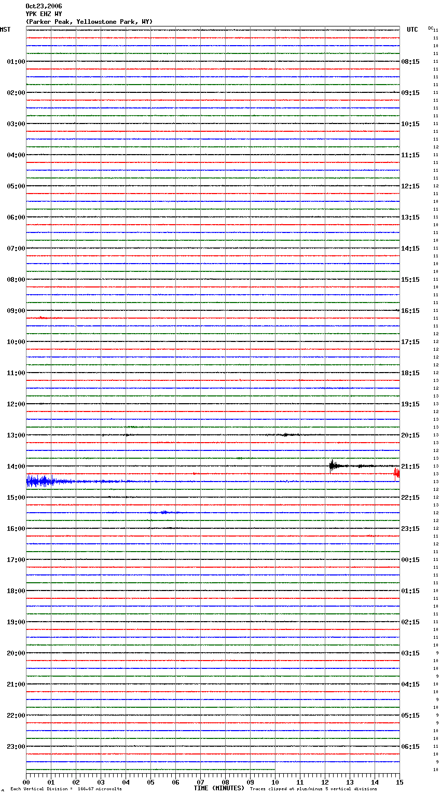Screen dimensions: 441x796
Task: Click the UTC column header
Action: [x=412, y=30]
